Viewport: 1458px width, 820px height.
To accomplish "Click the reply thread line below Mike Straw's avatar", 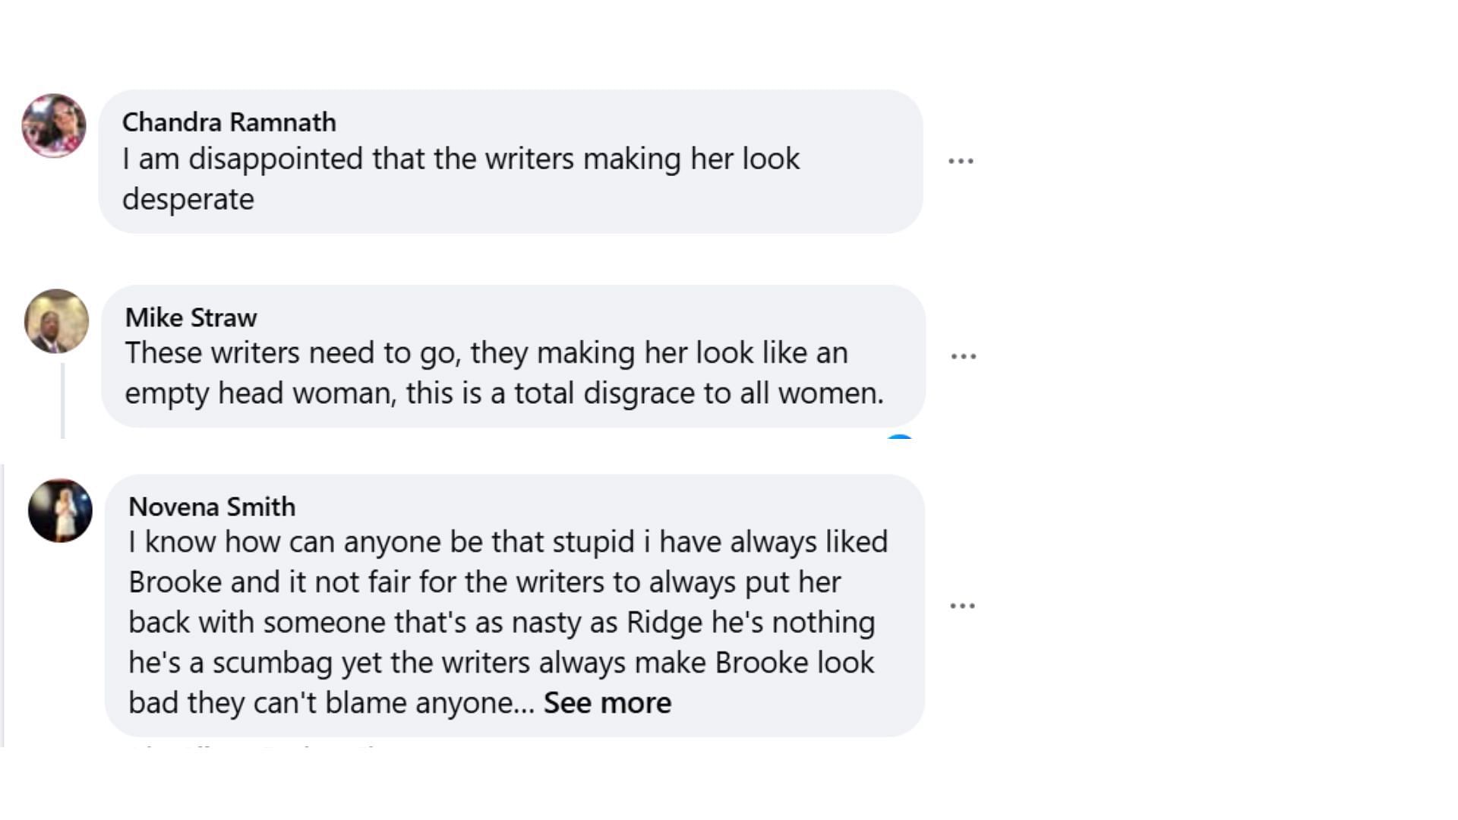I will [x=62, y=400].
